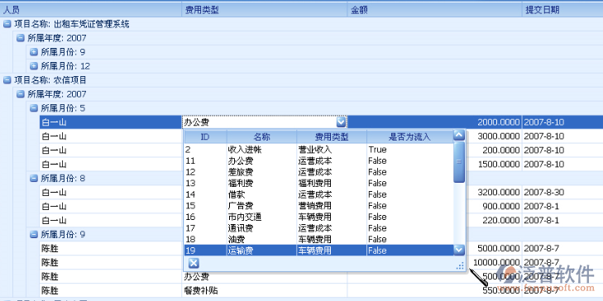Click the dropdown list scroll up arrow
This screenshot has height=301, width=603.
459,136
